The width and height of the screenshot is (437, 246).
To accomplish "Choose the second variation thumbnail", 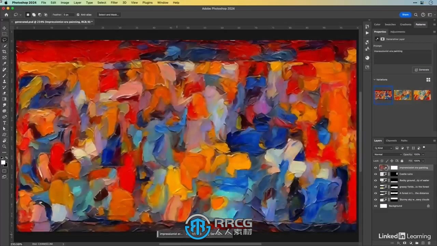I will (403, 95).
